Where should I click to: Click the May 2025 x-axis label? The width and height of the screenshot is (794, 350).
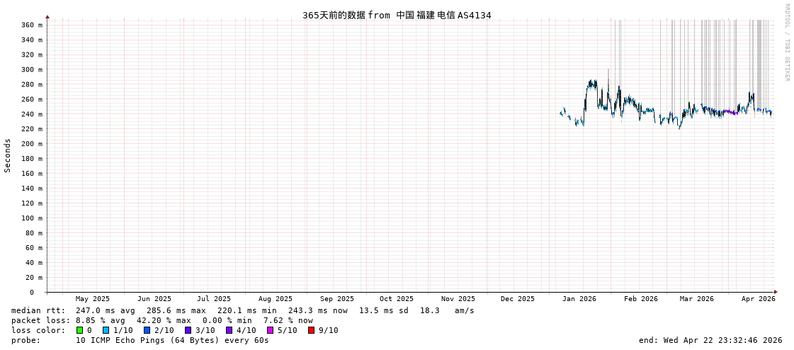coord(93,299)
